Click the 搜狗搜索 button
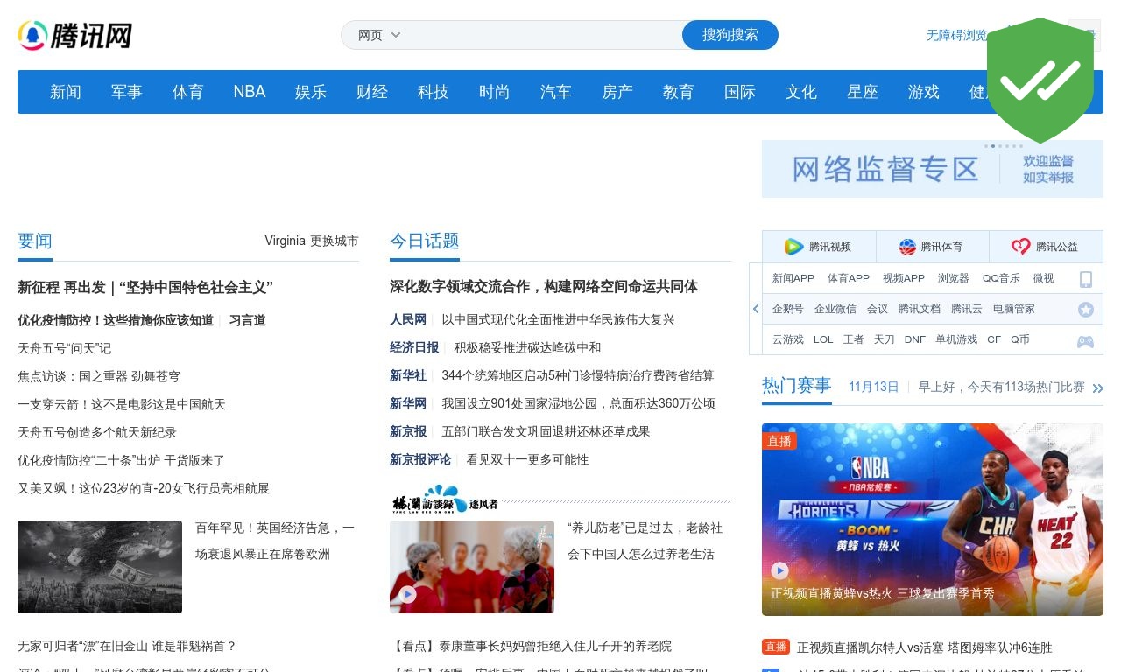This screenshot has height=672, width=1121. click(730, 35)
